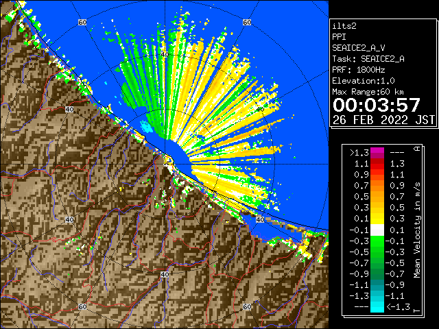This screenshot has height=329, width=439.
Task: Click the dash "---" below left-column -1.3 label
Action: click(361, 307)
